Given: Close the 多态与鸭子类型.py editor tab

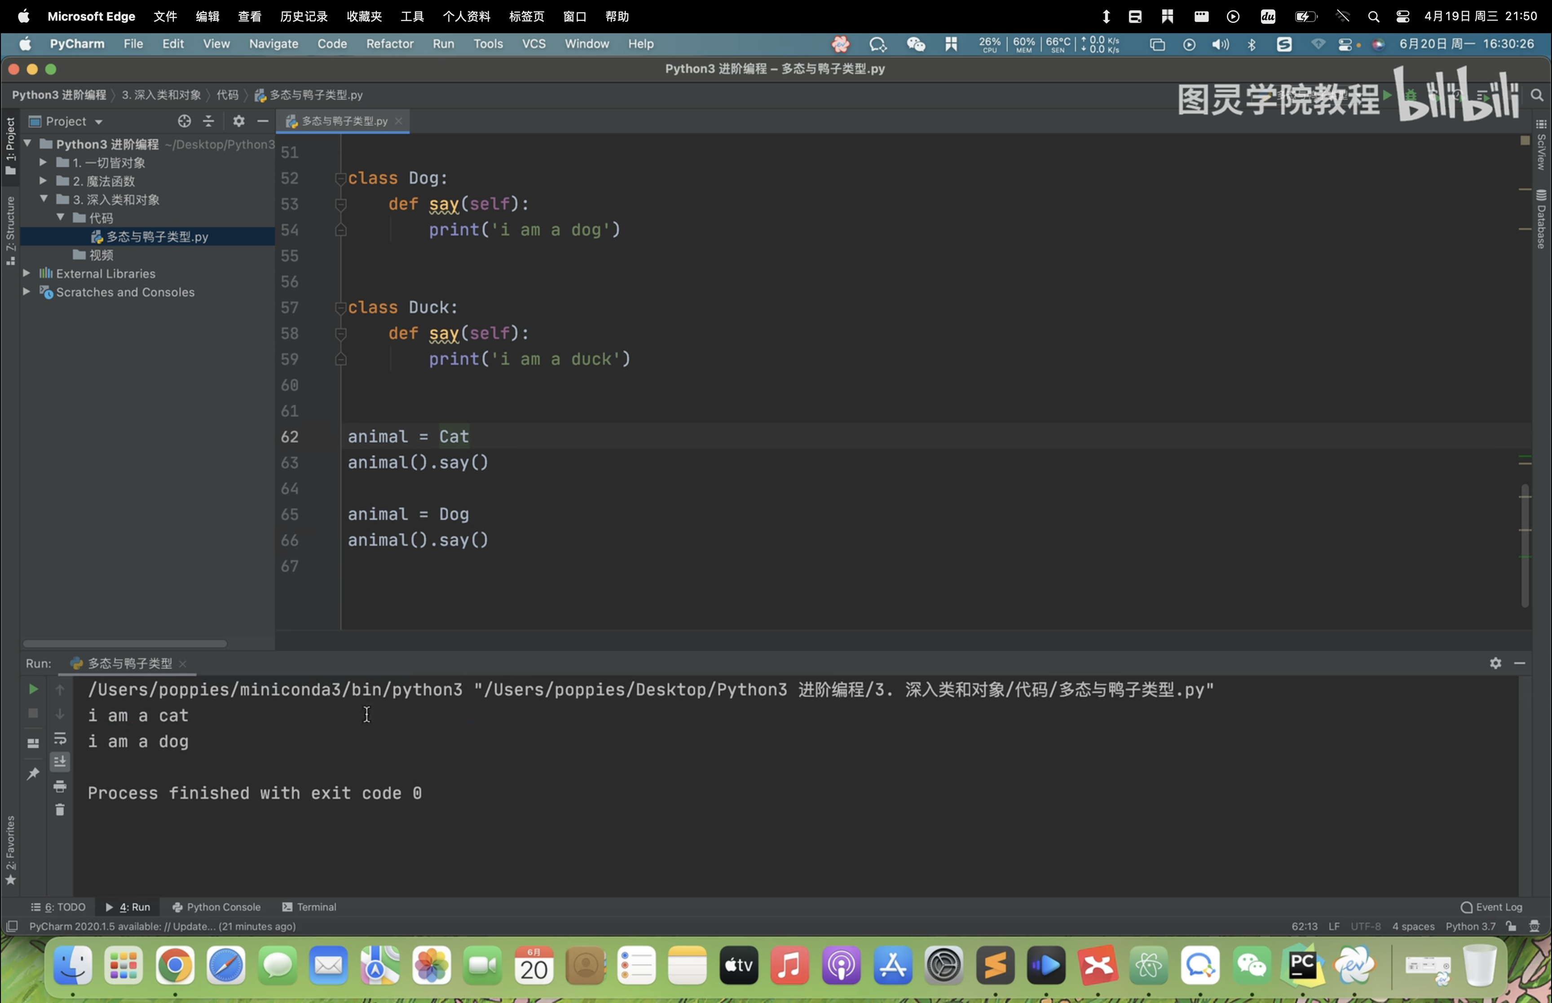Looking at the screenshot, I should (x=399, y=121).
